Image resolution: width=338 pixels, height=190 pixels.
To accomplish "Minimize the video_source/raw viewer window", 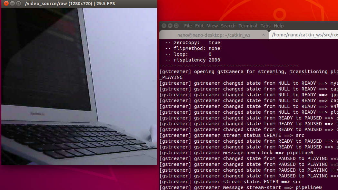I will click(x=13, y=4).
